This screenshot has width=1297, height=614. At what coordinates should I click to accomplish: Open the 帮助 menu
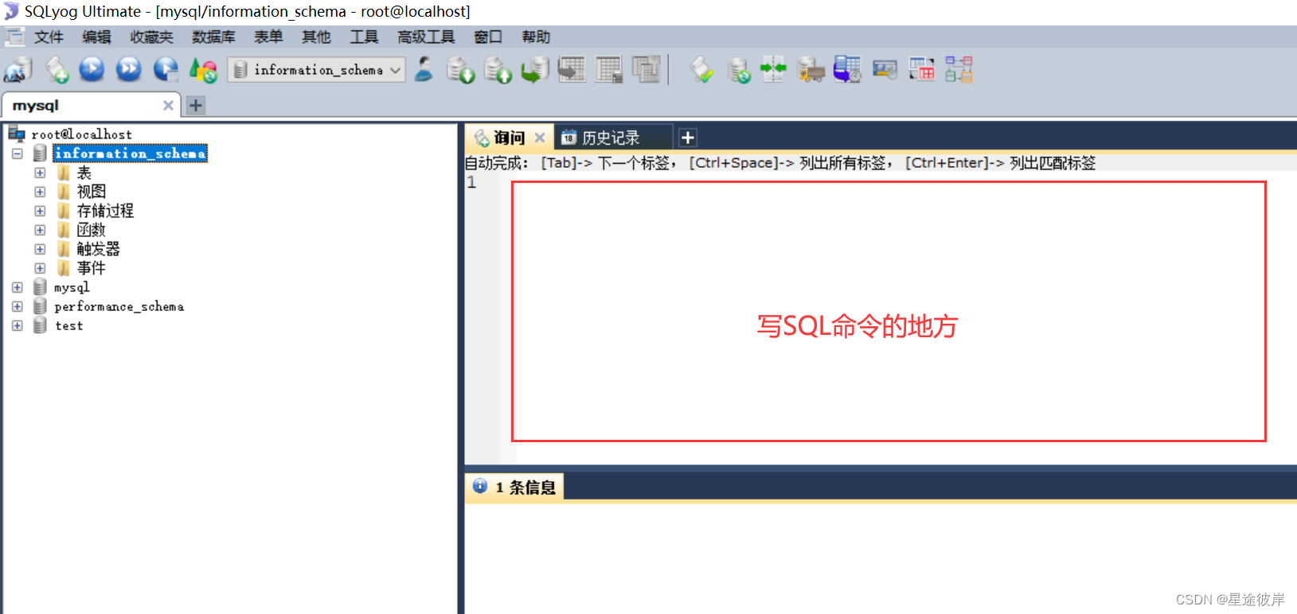[x=536, y=37]
